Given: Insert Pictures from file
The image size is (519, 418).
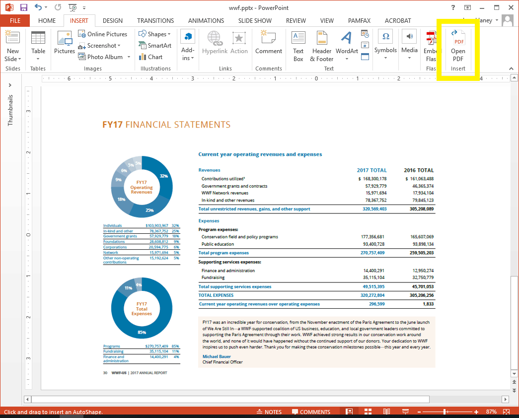Looking at the screenshot, I should [64, 42].
